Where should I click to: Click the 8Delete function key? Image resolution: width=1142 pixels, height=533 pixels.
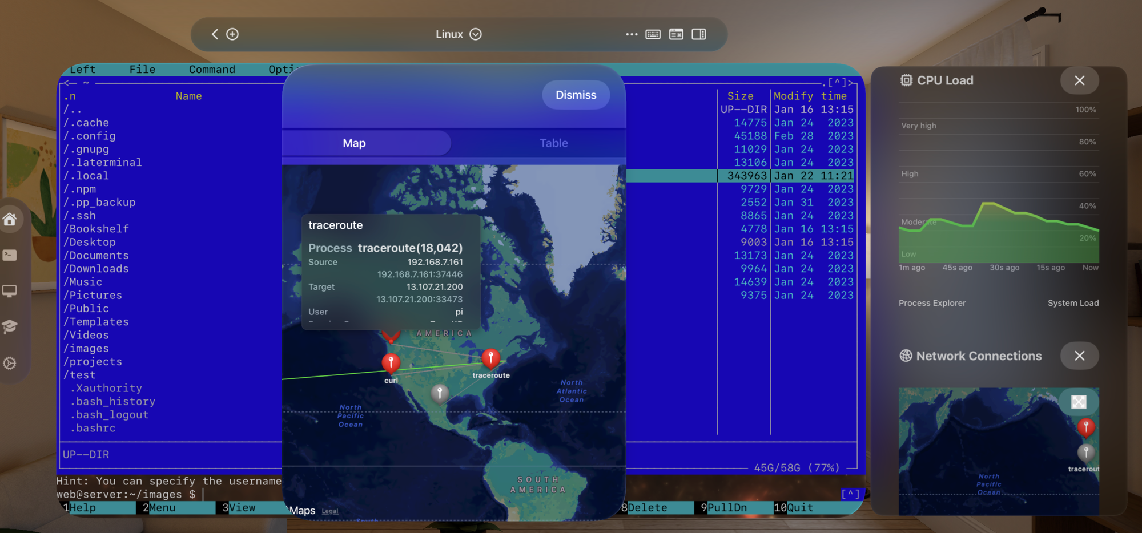tap(657, 508)
